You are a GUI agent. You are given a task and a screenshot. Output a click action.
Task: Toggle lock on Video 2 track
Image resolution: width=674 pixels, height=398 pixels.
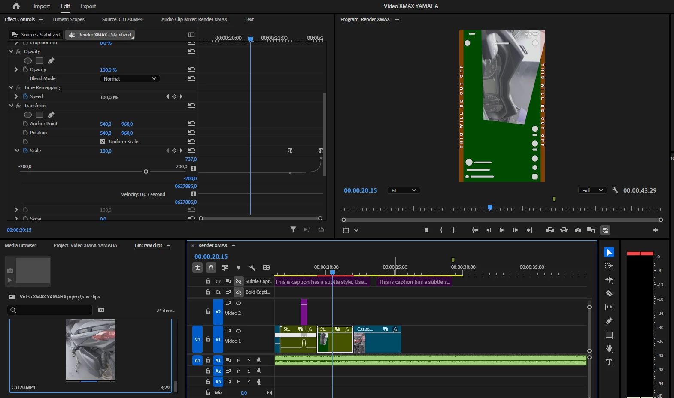click(x=208, y=311)
